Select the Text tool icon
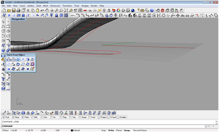Screen dimensions: 219x132 pos(3,79)
